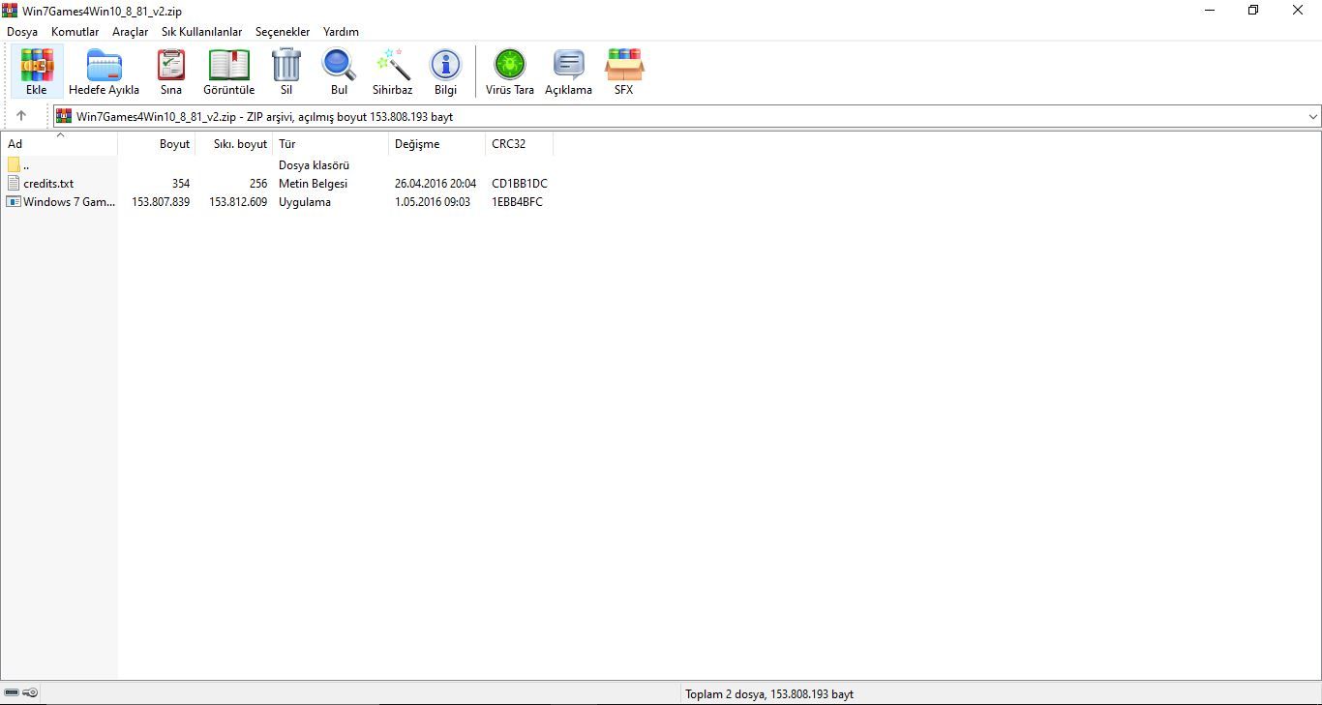Click the title bar file name text
Viewport: 1322px width, 705px height.
tap(102, 12)
